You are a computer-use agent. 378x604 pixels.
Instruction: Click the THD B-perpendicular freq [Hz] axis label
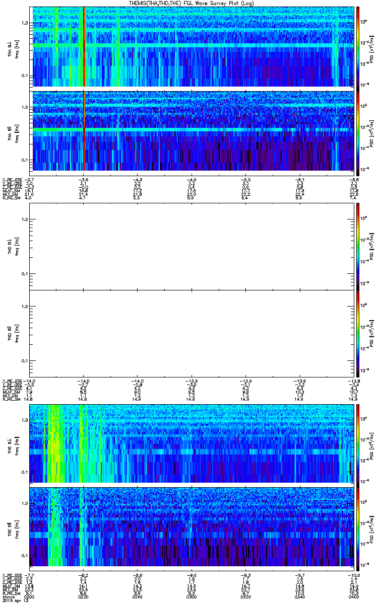pyautogui.click(x=17, y=246)
